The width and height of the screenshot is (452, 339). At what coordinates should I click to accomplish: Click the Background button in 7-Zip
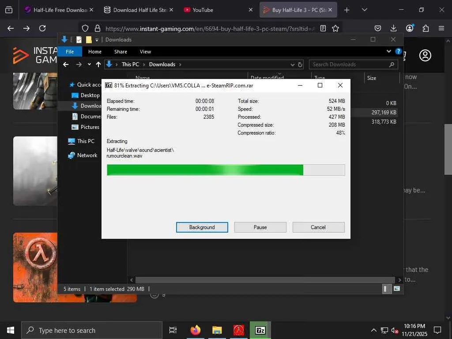pos(202,227)
